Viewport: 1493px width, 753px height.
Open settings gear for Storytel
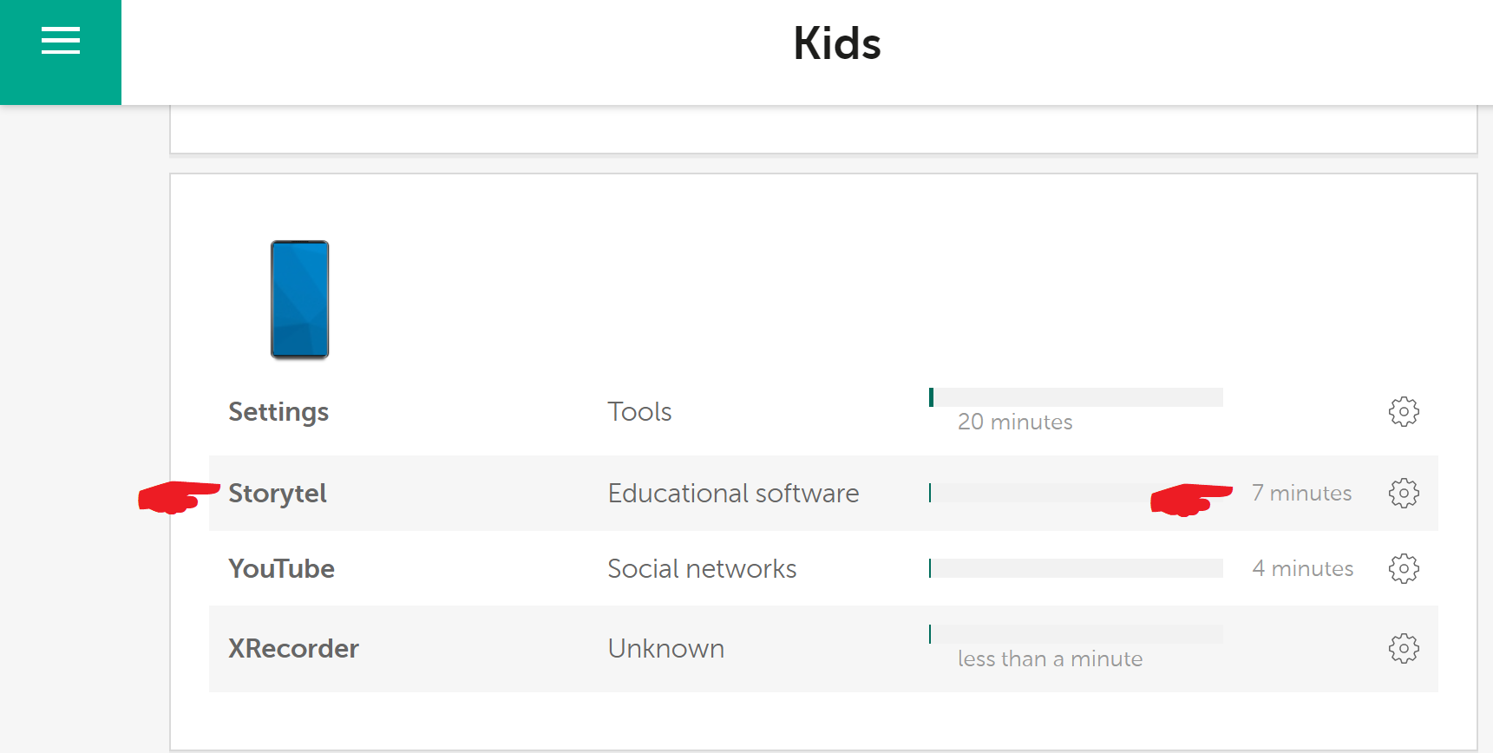tap(1403, 493)
